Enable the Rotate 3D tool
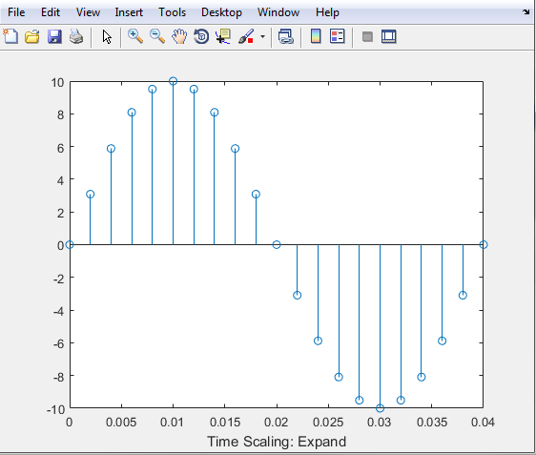Image resolution: width=536 pixels, height=455 pixels. point(201,36)
